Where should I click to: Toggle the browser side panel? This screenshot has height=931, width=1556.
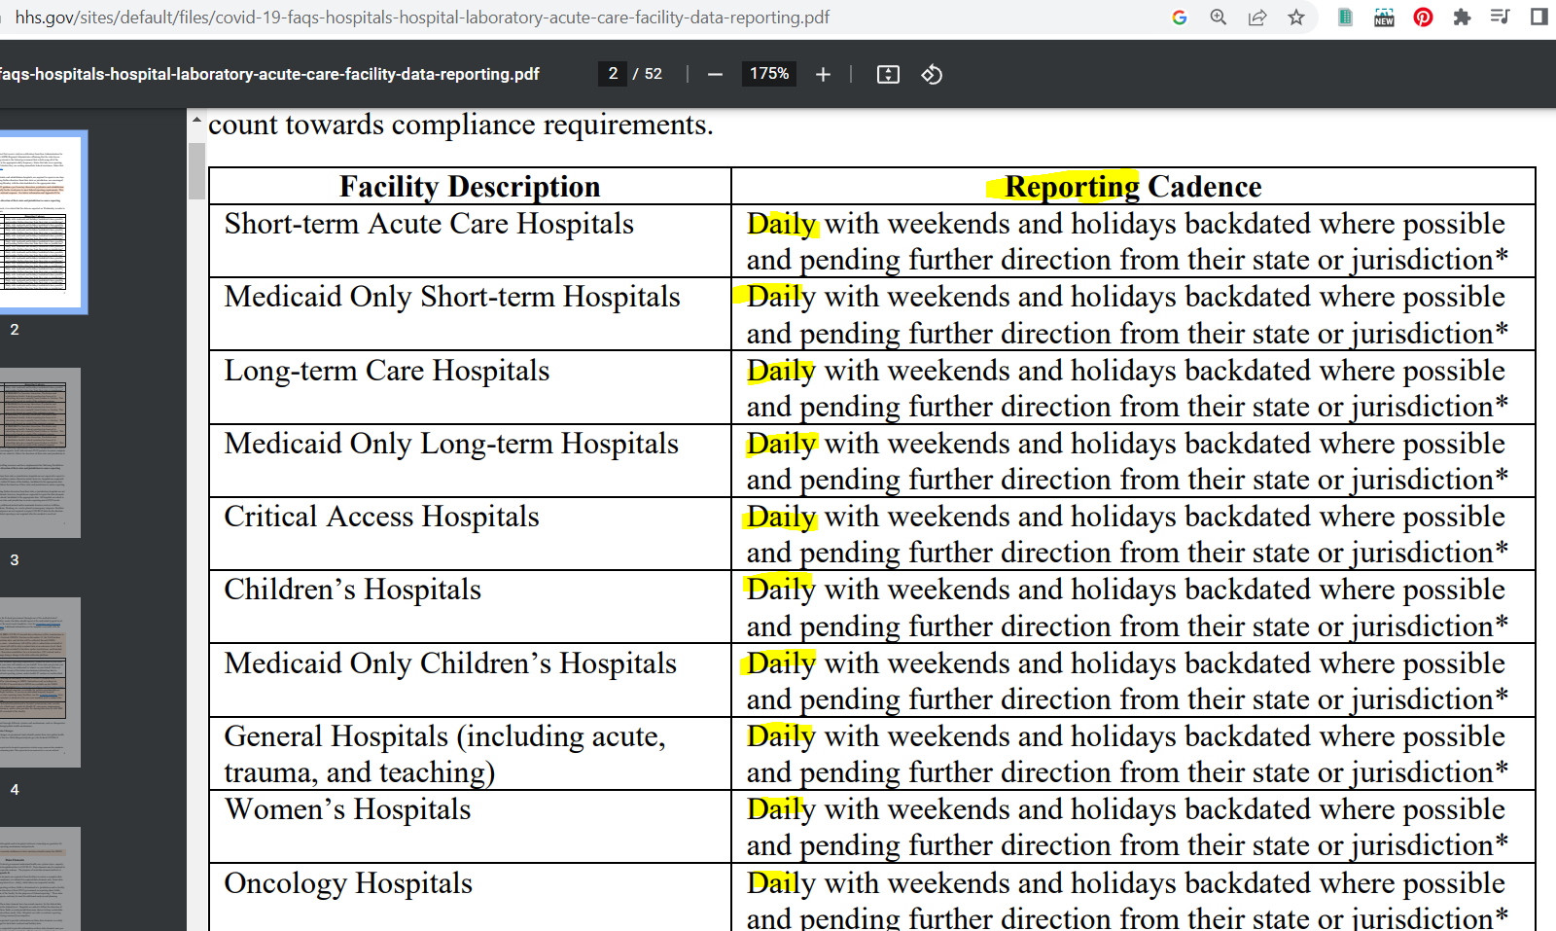click(1538, 17)
